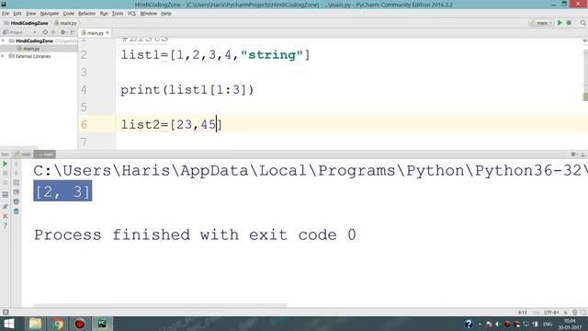The height and width of the screenshot is (331, 588).
Task: Open the File menu
Action: [6, 14]
